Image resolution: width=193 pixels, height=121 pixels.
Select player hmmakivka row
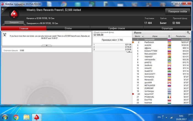click(x=161, y=77)
